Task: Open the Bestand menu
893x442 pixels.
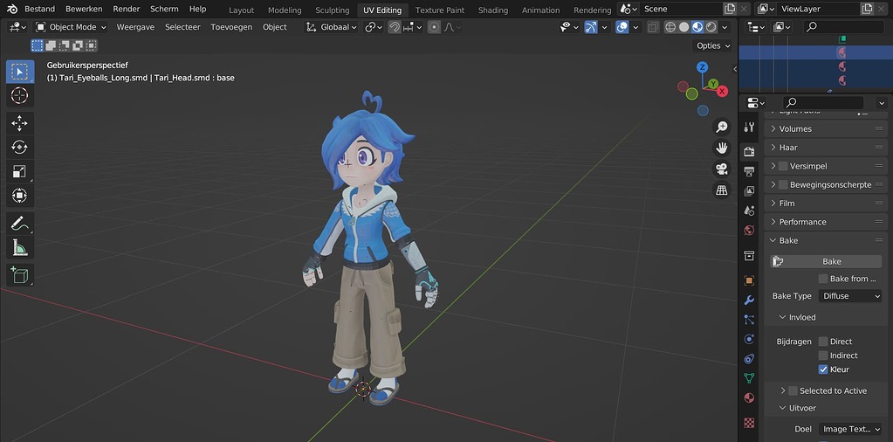Action: [40, 9]
